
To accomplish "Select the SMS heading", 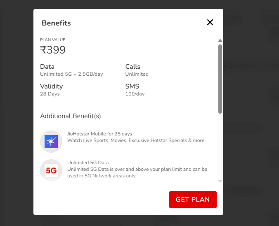I will (x=132, y=86).
